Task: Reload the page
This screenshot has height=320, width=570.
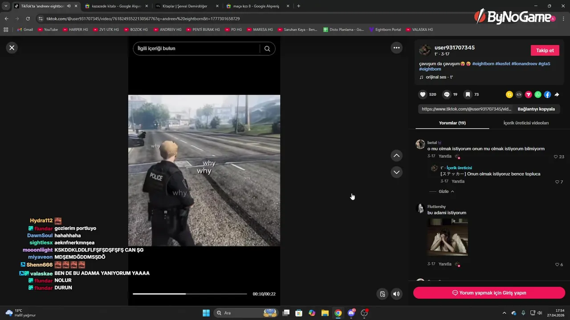Action: (28, 19)
